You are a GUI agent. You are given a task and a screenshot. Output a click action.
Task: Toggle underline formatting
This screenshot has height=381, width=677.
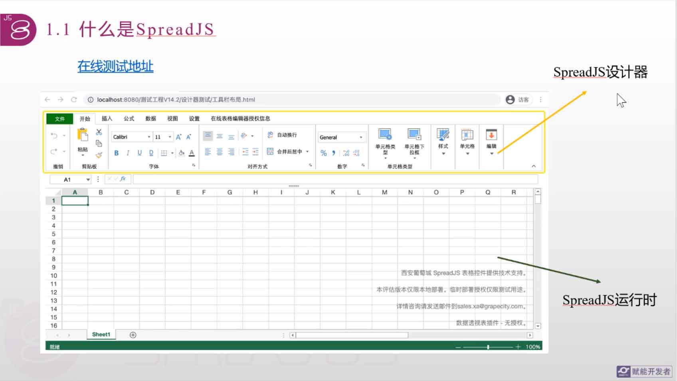point(139,153)
